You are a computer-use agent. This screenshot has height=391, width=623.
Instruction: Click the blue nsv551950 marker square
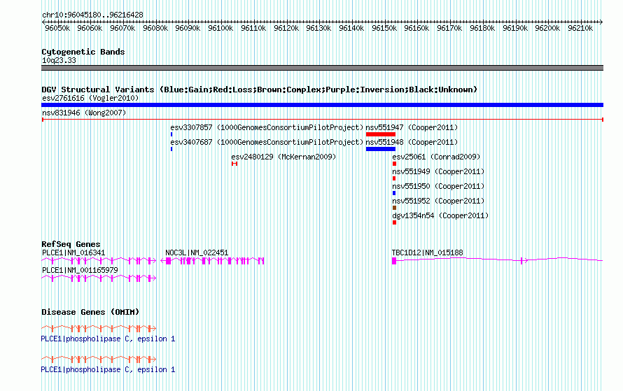(394, 193)
